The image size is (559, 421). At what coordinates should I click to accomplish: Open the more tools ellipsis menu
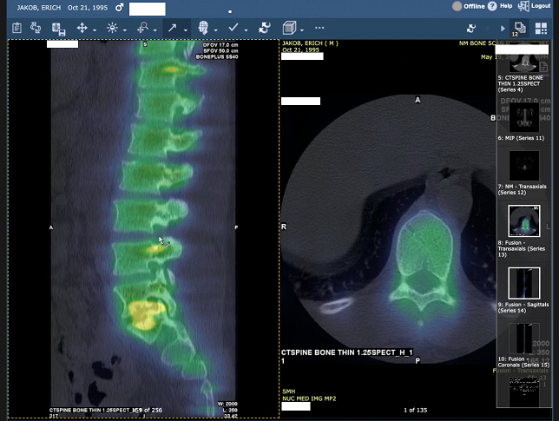pyautogui.click(x=319, y=28)
